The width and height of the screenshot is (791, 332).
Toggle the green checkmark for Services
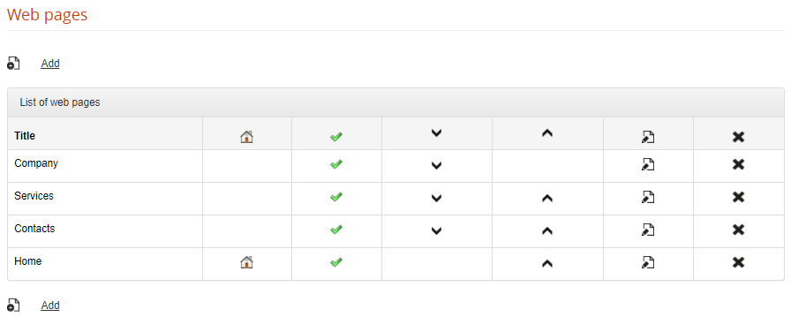[x=336, y=197]
